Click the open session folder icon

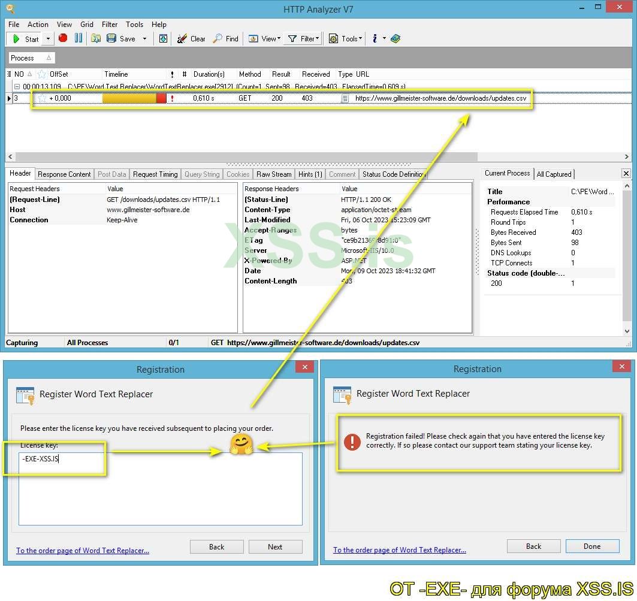click(x=96, y=38)
